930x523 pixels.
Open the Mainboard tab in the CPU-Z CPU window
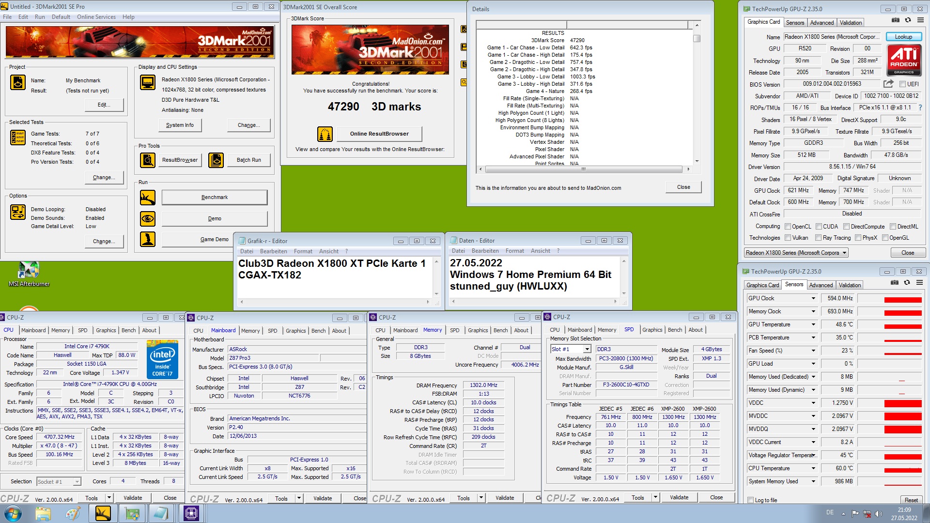coord(33,330)
